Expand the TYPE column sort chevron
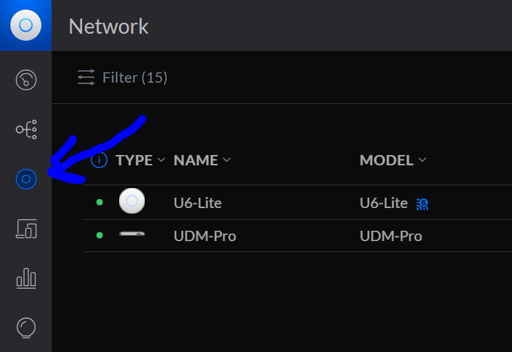The height and width of the screenshot is (352, 512). pyautogui.click(x=161, y=161)
